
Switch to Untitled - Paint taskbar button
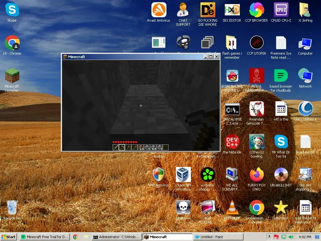pos(218,237)
